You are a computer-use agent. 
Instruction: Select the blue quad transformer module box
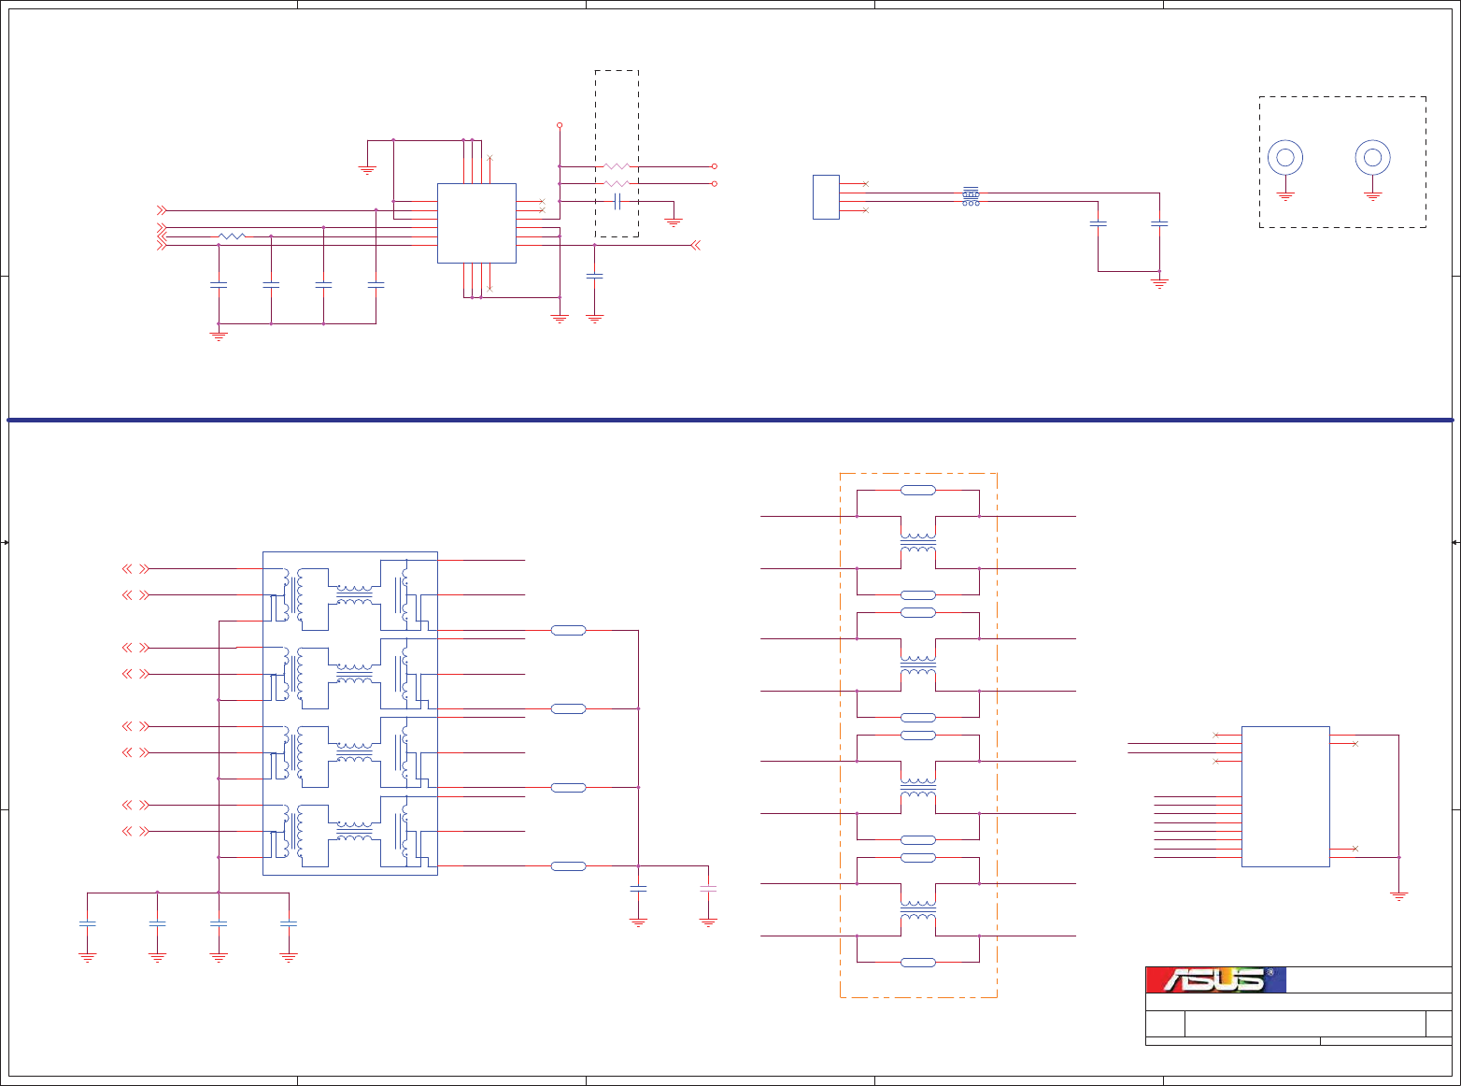350,713
